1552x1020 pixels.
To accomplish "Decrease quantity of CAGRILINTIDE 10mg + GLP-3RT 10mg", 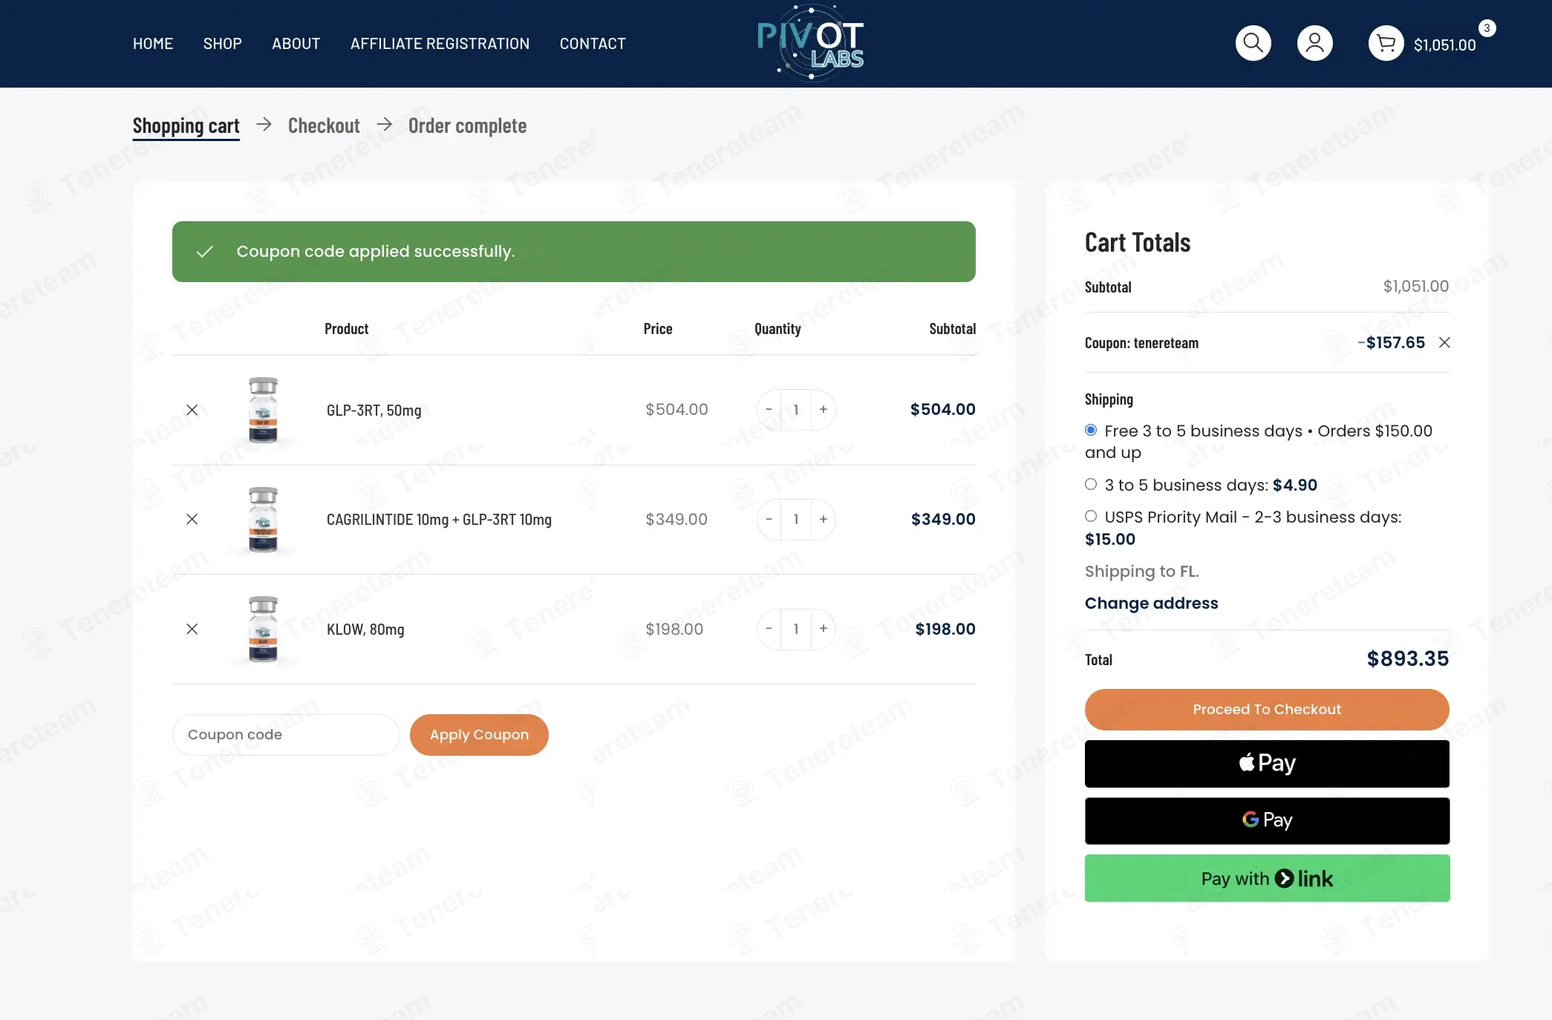I will point(769,519).
